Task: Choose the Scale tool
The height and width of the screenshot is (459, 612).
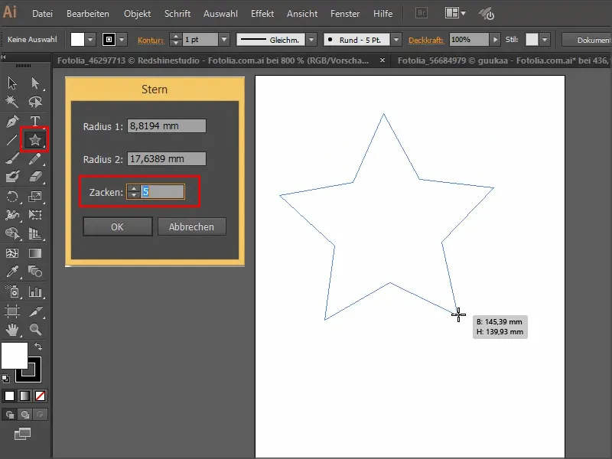Action: tap(35, 197)
